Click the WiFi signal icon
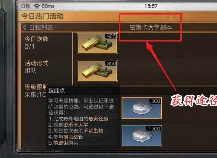The height and width of the screenshot is (158, 217). pos(37,6)
